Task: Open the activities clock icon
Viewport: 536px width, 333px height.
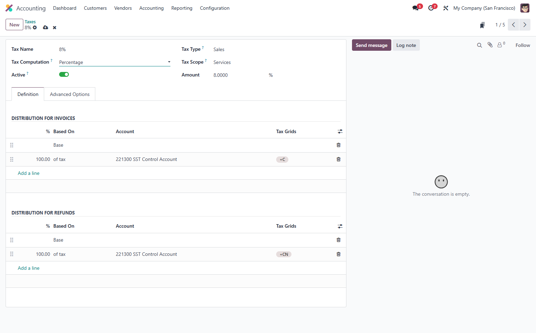Action: tap(432, 8)
